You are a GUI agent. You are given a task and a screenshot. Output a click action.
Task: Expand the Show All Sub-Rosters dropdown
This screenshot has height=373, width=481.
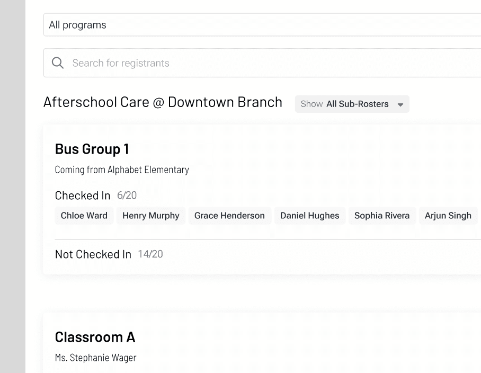point(352,104)
